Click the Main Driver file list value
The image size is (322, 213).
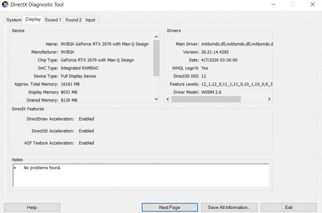[x=236, y=44]
